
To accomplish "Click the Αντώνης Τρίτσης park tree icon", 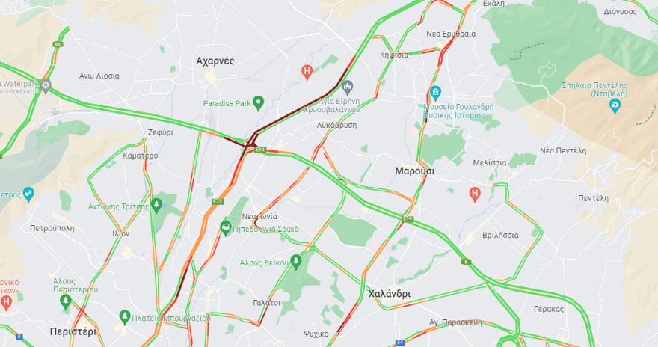I will click(156, 206).
